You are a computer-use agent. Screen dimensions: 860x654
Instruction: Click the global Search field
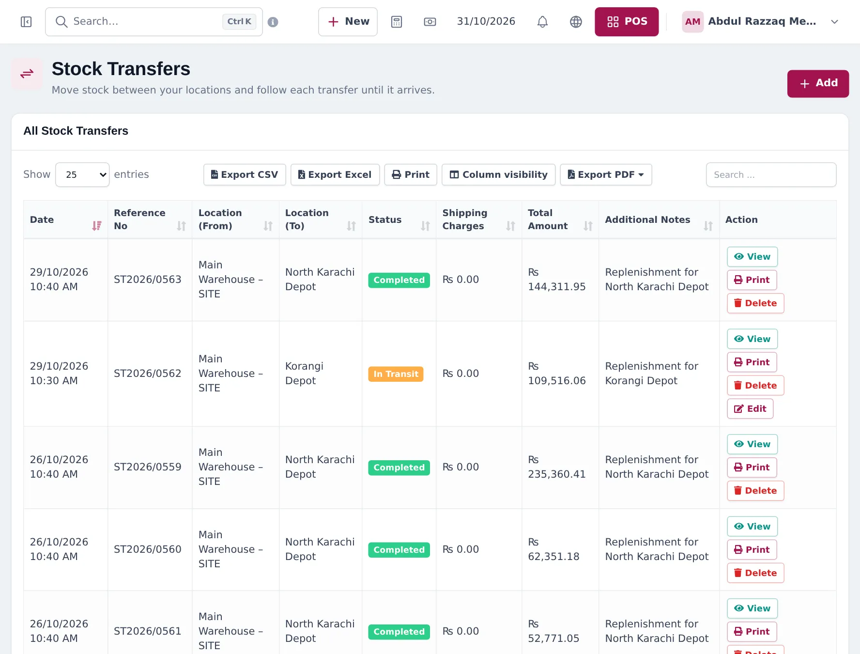(154, 22)
